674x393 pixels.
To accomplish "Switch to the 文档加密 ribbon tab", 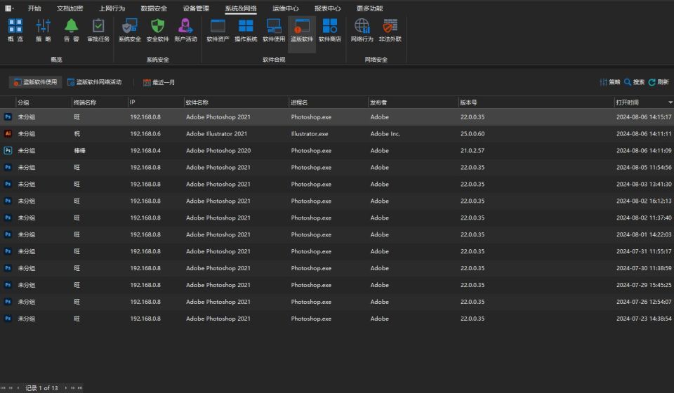I will tap(70, 8).
